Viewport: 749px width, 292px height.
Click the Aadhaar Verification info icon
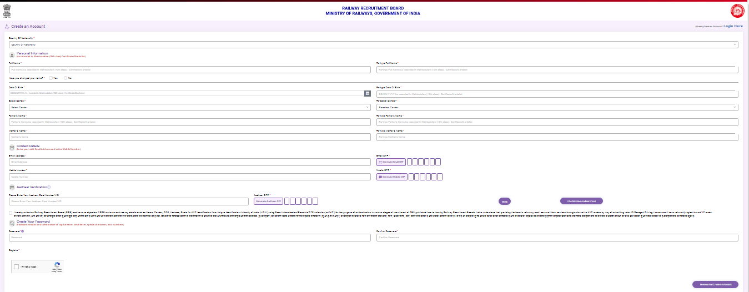49,187
